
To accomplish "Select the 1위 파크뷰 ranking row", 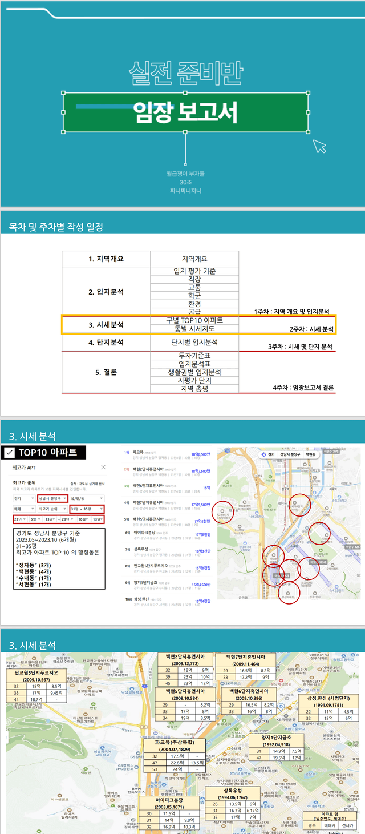I will [x=168, y=454].
